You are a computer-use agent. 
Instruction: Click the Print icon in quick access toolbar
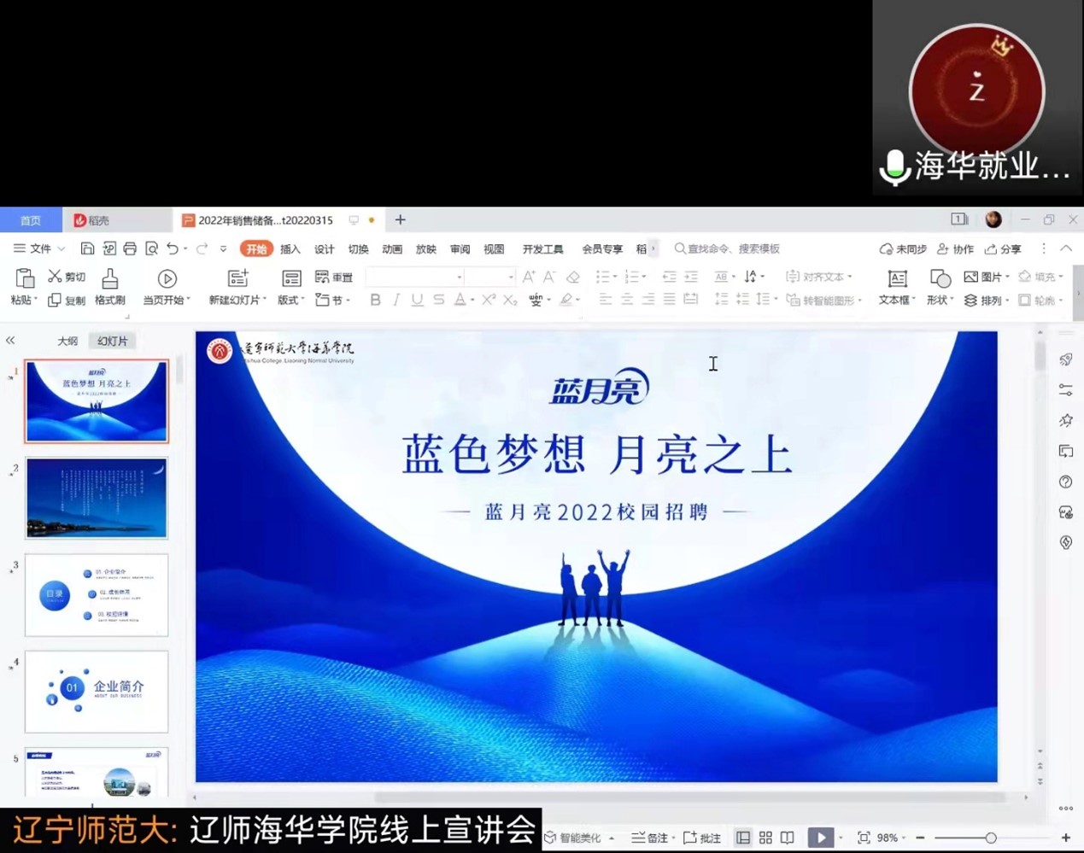pos(130,248)
